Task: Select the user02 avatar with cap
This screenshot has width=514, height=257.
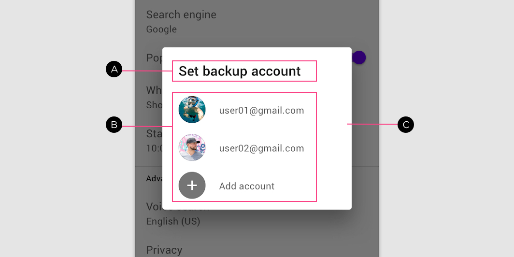Action: (192, 147)
